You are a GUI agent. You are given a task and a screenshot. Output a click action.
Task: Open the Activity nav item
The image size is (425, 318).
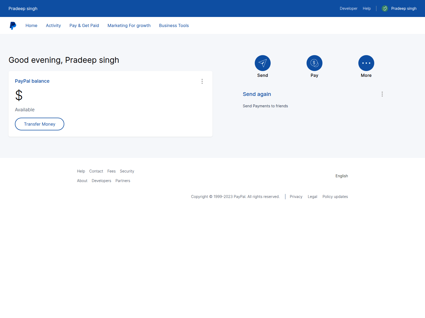click(x=53, y=25)
